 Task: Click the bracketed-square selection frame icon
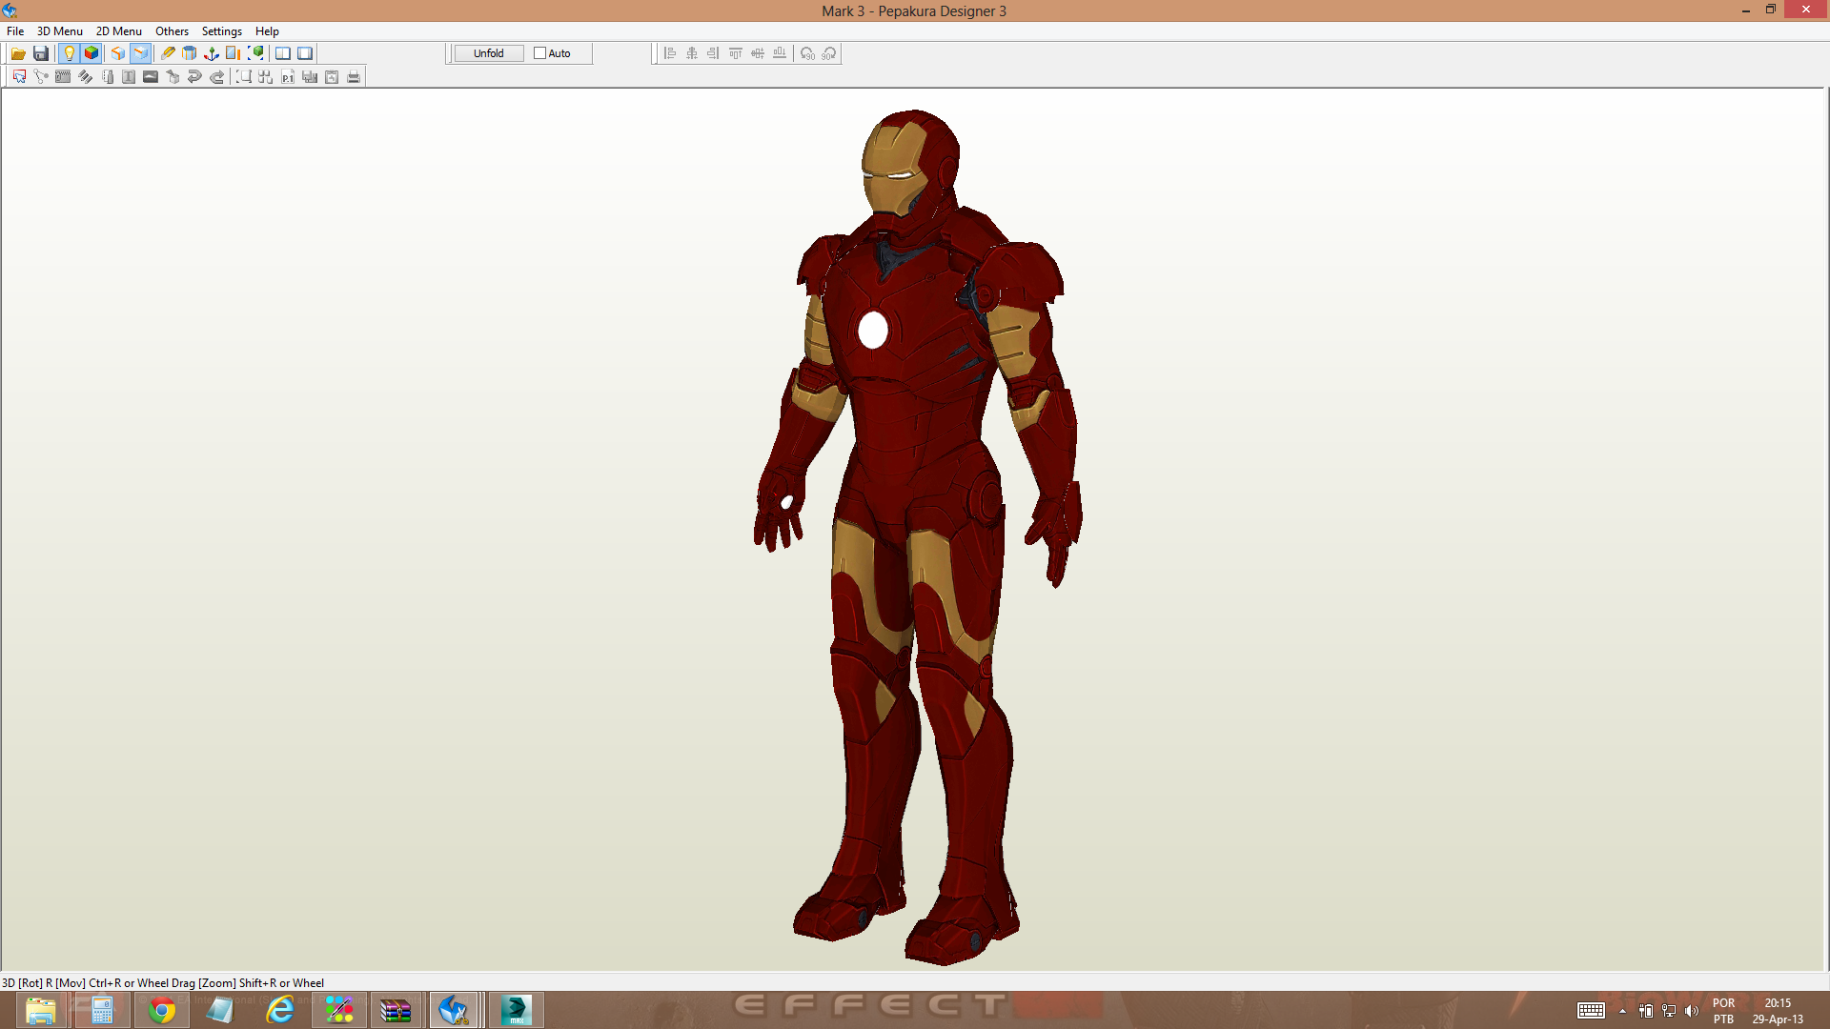pyautogui.click(x=244, y=77)
